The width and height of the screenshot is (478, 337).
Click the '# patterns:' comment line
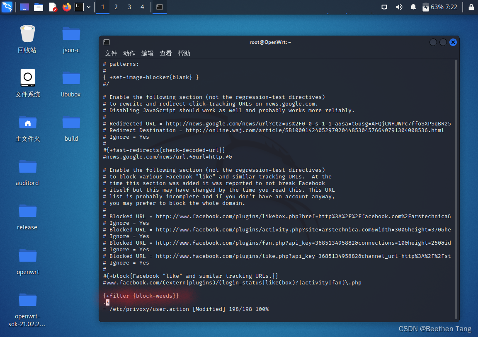[121, 64]
